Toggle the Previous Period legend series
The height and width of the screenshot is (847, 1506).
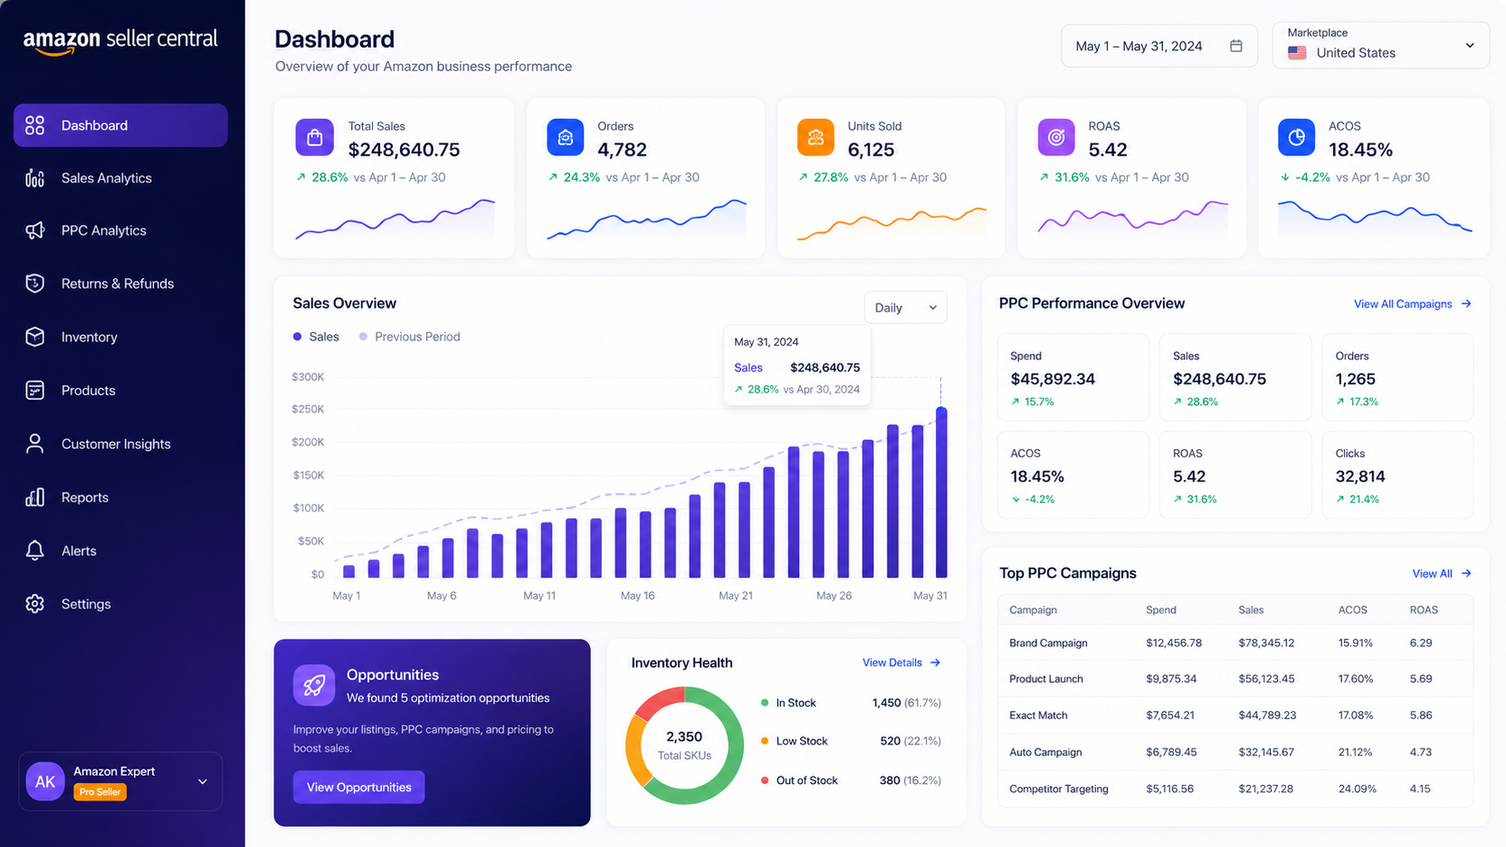[x=410, y=337]
